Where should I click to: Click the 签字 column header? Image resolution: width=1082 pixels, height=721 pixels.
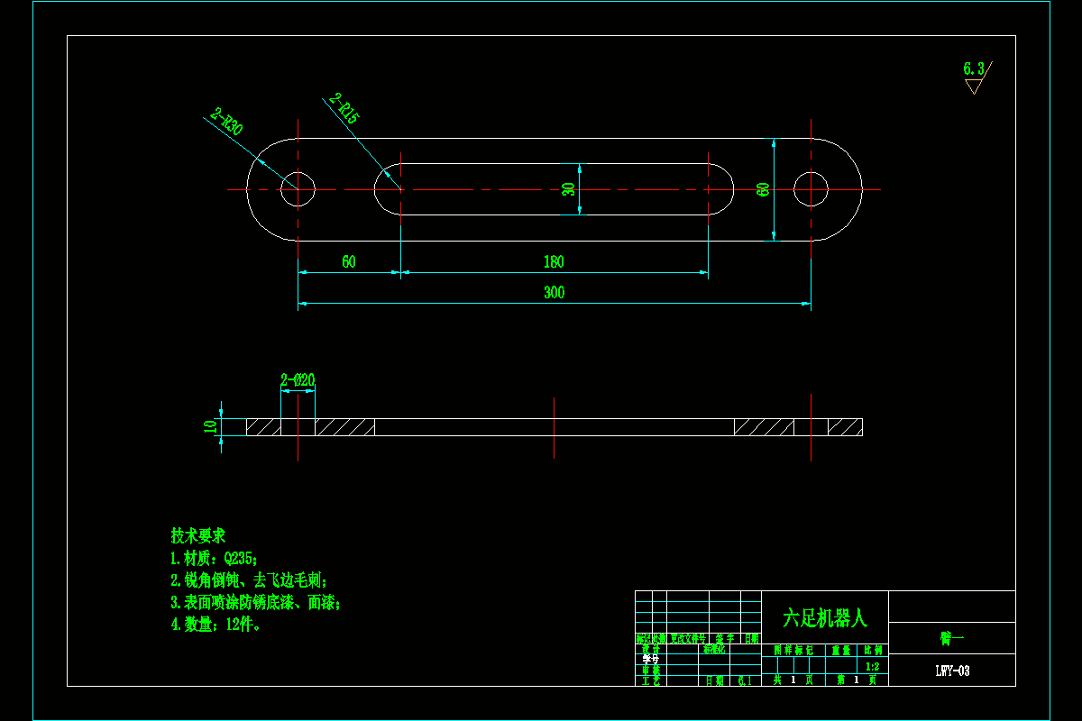[x=725, y=638]
